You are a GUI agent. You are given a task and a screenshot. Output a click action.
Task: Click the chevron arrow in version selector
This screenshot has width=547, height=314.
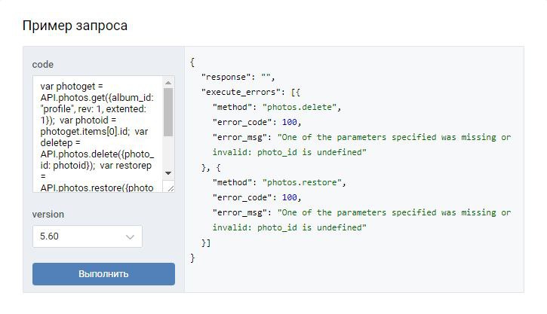(131, 237)
